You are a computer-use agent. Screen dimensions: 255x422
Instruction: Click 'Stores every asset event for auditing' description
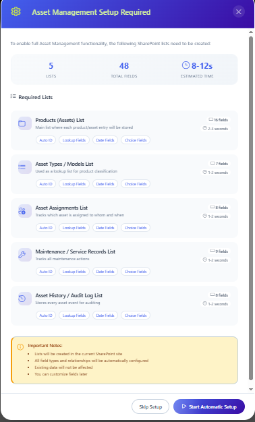[67, 303]
